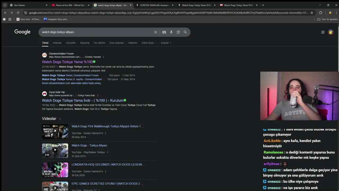This screenshot has height=191, width=339.
Task: Open the Watch Dogs - Türkçe Altyazı video link
Action: click(89, 145)
